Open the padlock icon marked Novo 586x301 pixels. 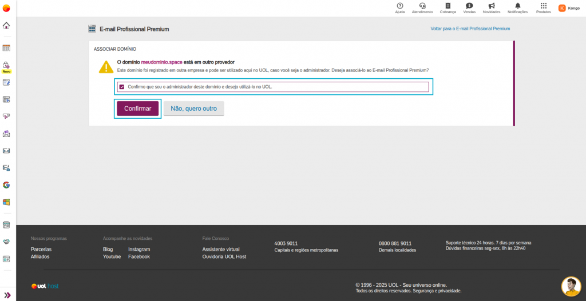6,65
